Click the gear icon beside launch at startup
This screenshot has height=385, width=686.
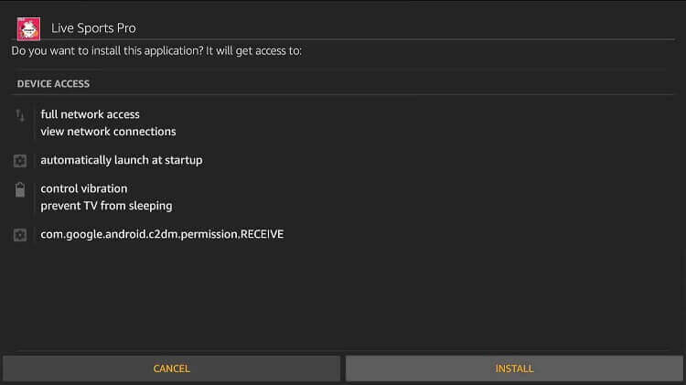pos(20,161)
